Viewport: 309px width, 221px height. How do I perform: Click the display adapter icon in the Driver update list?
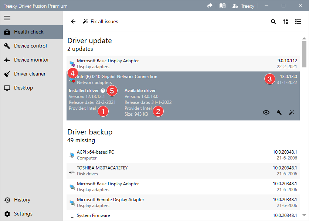(72, 64)
